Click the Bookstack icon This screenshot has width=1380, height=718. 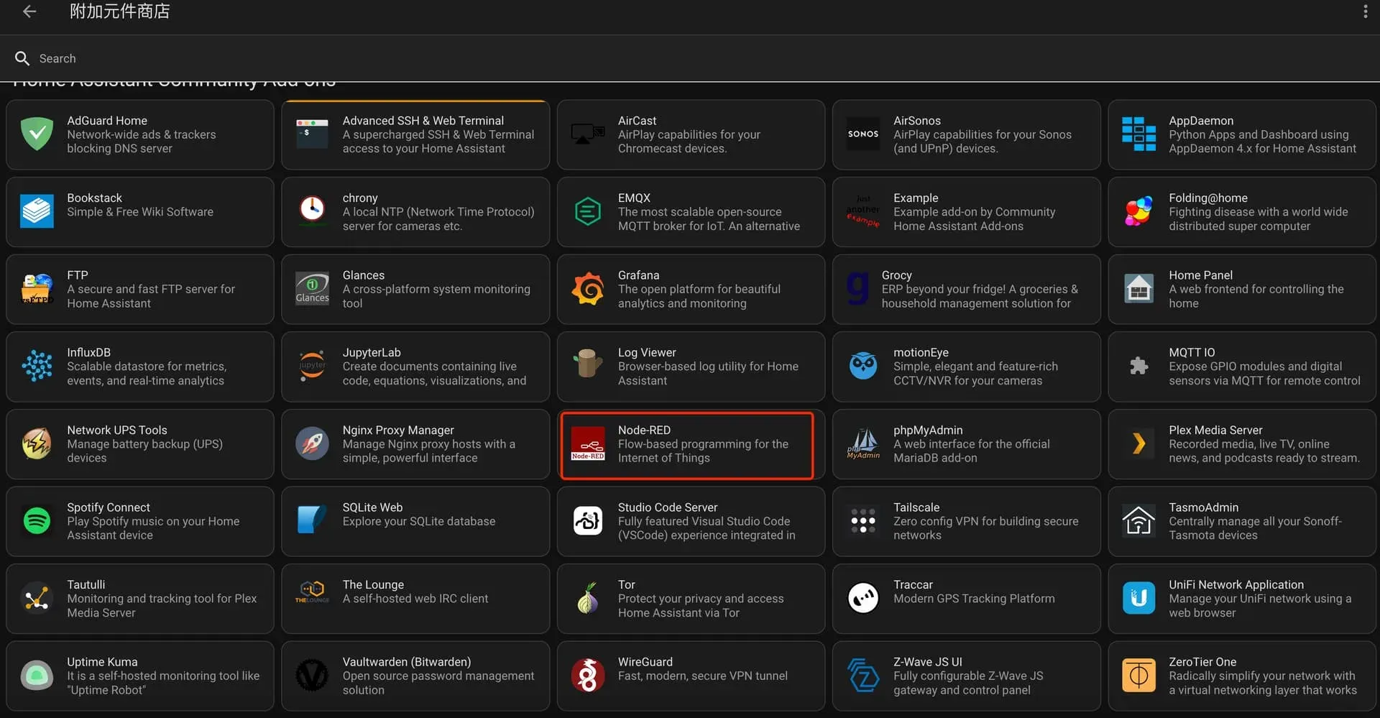[x=37, y=211]
